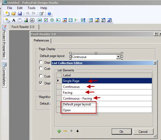This screenshot has height=140, width=161.
Task: Insert a combo box list control
Action: (83, 20)
